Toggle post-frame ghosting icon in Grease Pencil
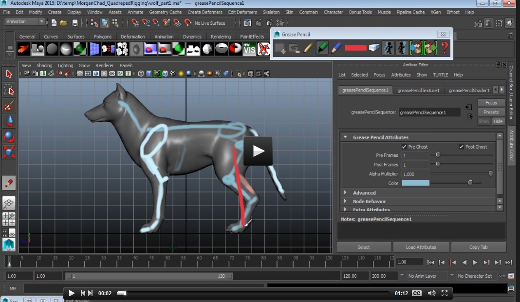The width and height of the screenshot is (520, 302). [402, 48]
